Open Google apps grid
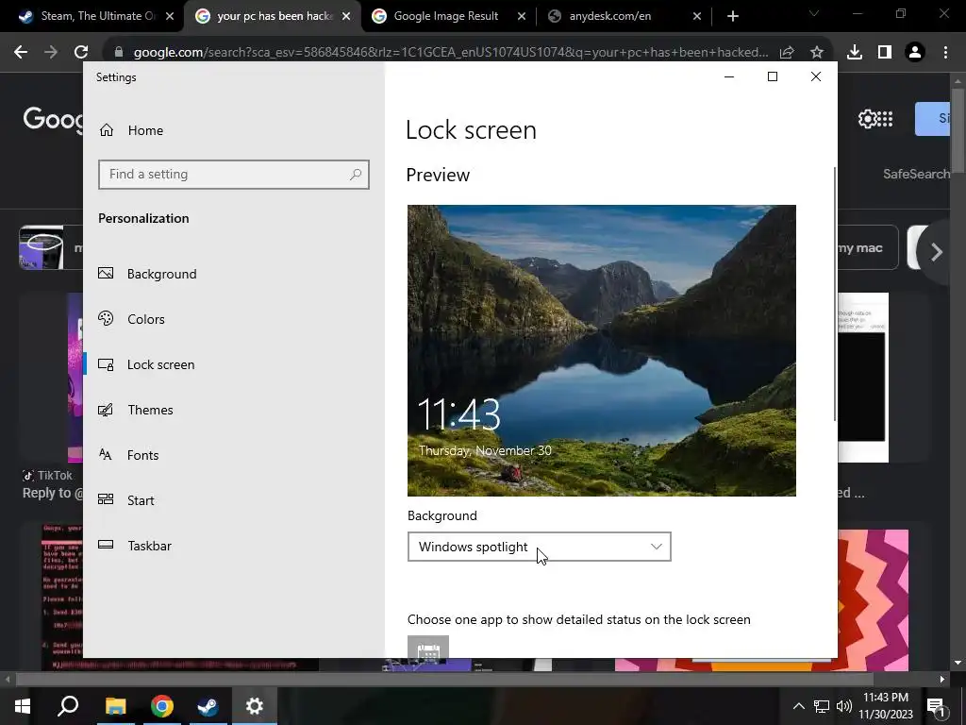Screen dimensions: 966x725 (885, 118)
